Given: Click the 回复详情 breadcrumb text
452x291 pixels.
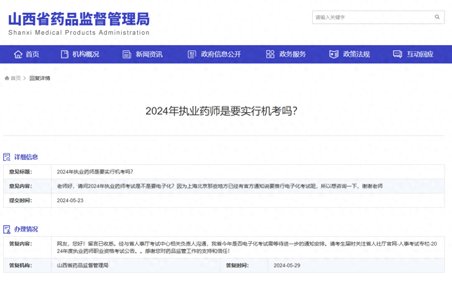Looking at the screenshot, I should pos(40,78).
